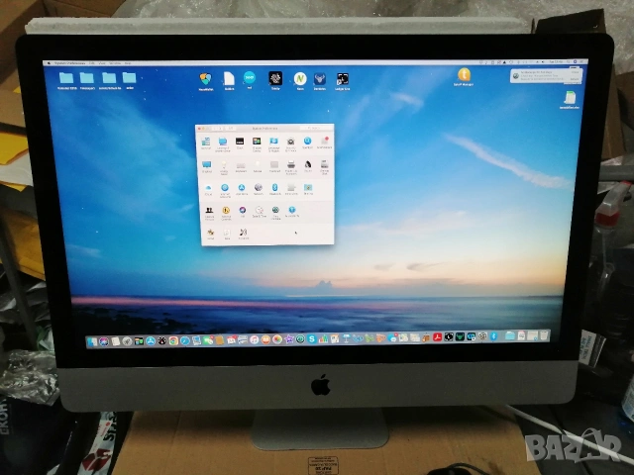Viewport: 634px width, 475px height.
Task: Open Desktop & Screen Saver preferences
Action: tap(223, 143)
